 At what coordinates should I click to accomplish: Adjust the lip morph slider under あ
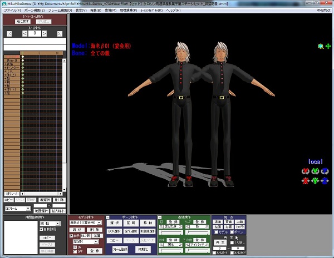tap(198, 232)
